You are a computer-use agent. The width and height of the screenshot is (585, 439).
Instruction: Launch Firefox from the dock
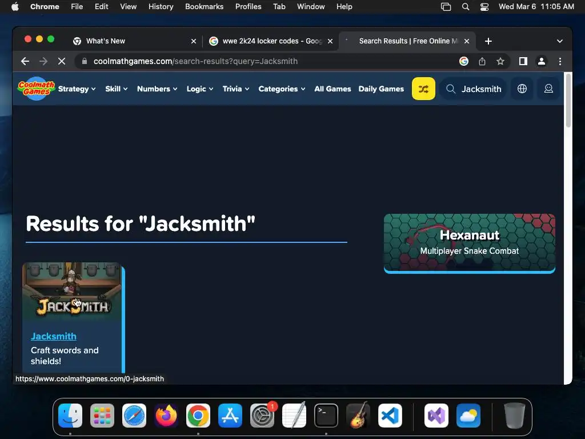[166, 416]
